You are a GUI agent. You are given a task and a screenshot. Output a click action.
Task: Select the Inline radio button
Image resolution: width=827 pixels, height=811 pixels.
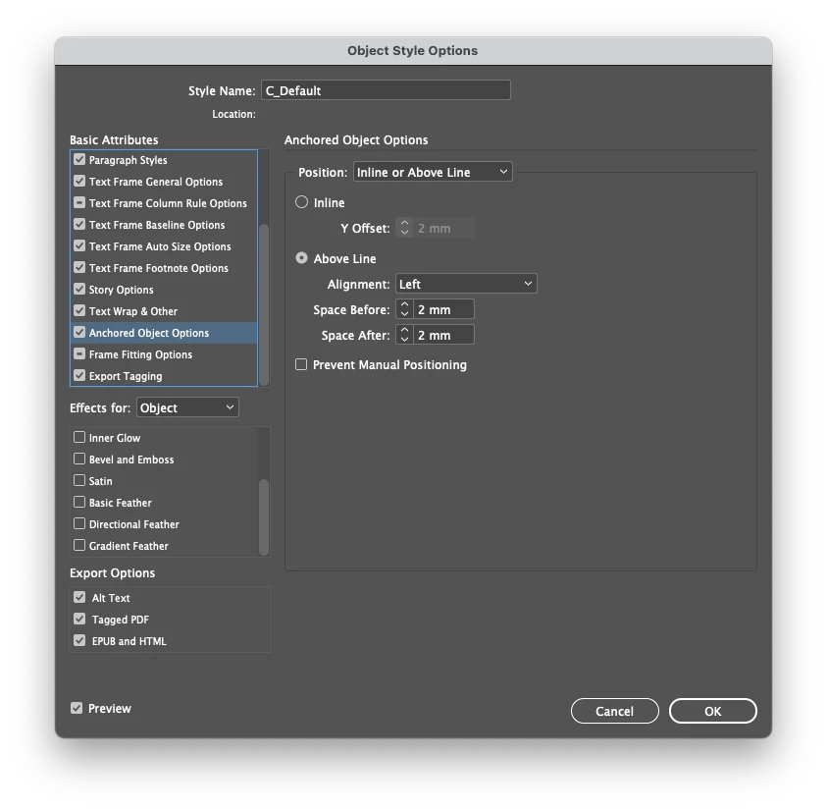tap(302, 202)
